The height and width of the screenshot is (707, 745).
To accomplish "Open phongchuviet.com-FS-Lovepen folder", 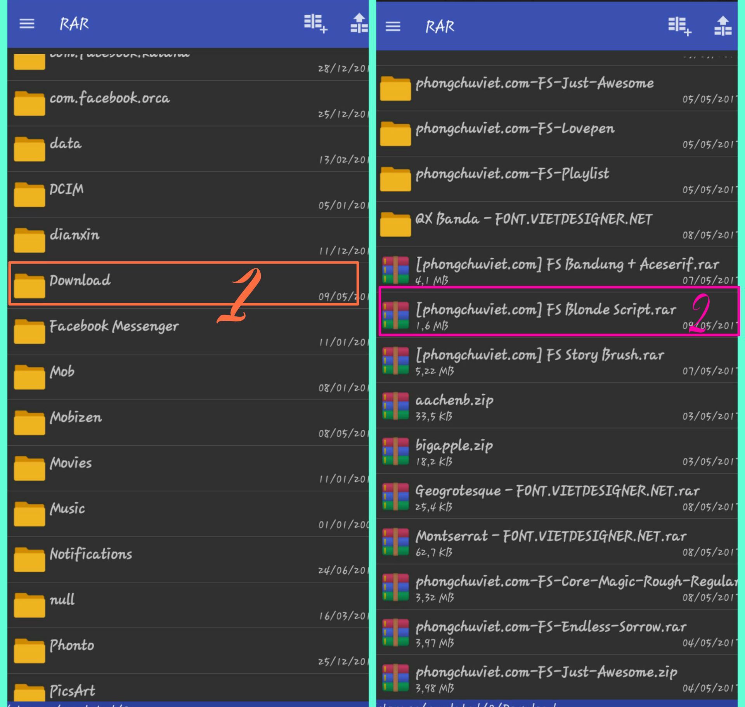I will pos(515,129).
